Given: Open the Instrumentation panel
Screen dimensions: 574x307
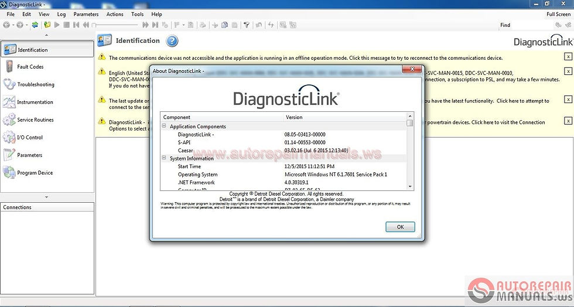Looking at the screenshot, I should pos(47,102).
